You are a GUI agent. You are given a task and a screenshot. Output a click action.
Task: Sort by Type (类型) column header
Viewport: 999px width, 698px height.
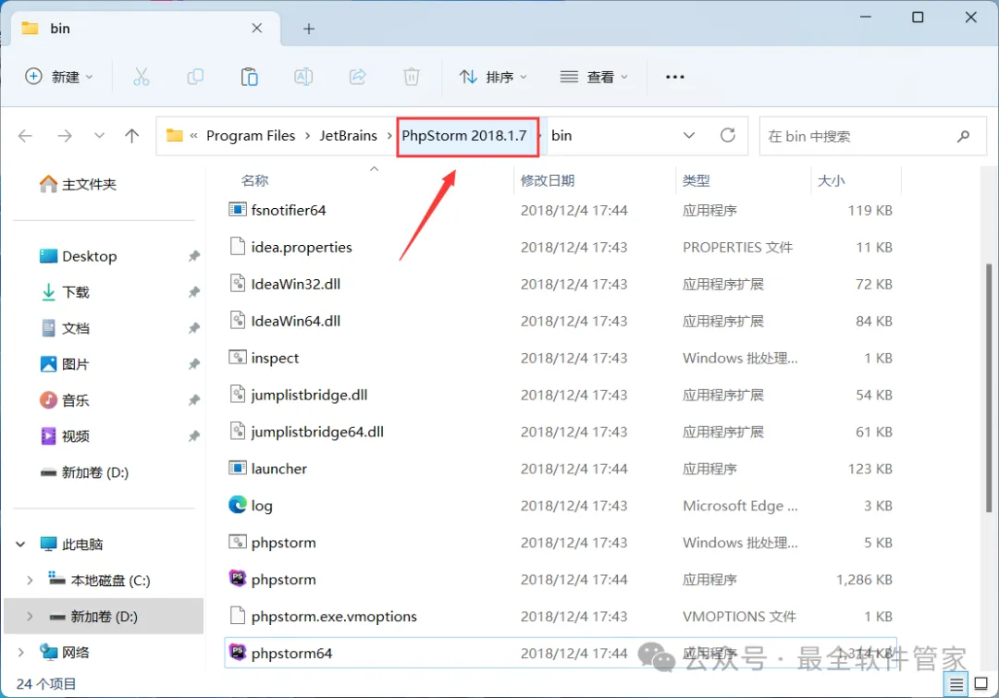click(696, 181)
